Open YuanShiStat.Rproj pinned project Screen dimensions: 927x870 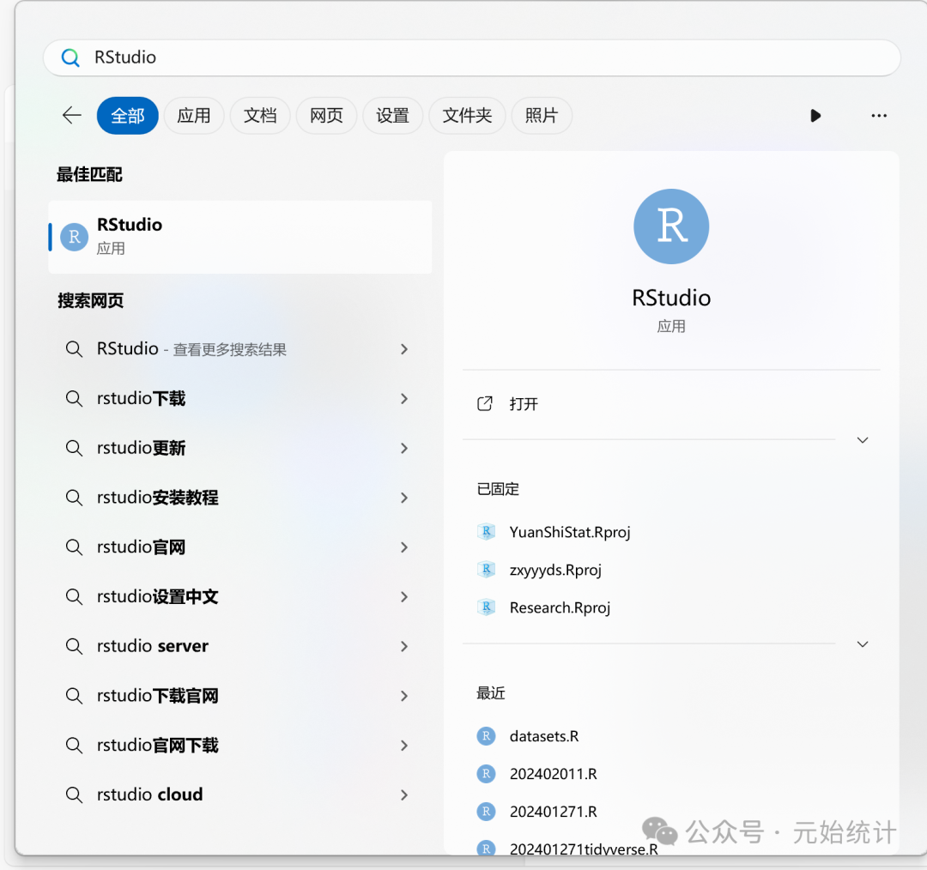569,532
